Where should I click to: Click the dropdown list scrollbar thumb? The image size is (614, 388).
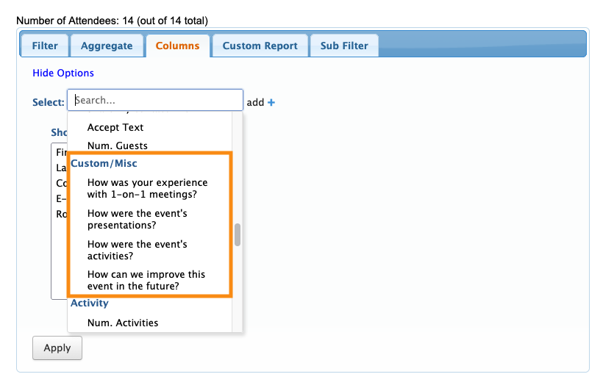238,235
